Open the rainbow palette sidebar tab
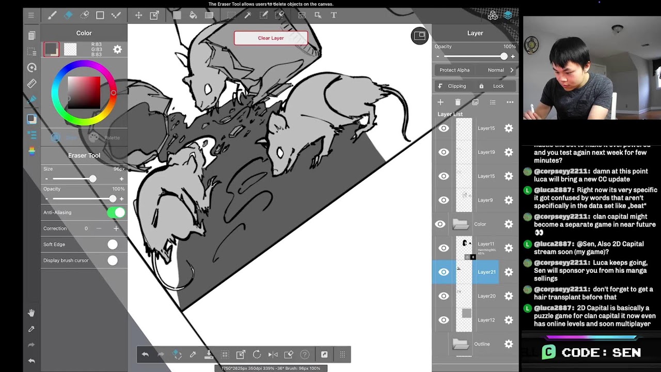Viewport: 661px width, 372px height. point(32,151)
